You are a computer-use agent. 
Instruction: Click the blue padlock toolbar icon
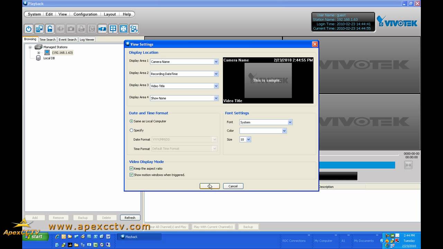tap(50, 29)
